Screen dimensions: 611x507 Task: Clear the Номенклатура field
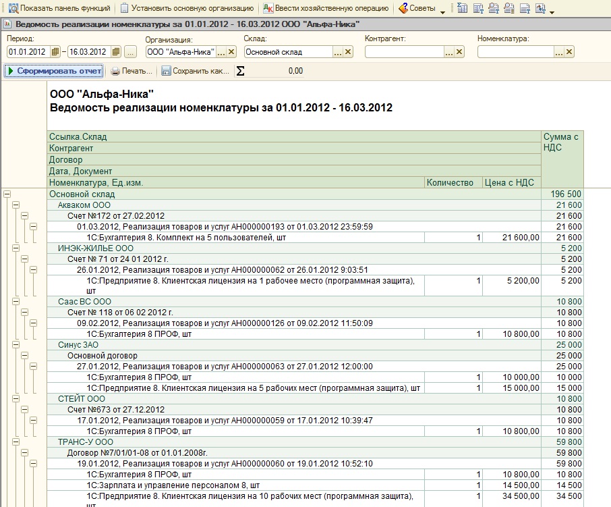pyautogui.click(x=569, y=52)
